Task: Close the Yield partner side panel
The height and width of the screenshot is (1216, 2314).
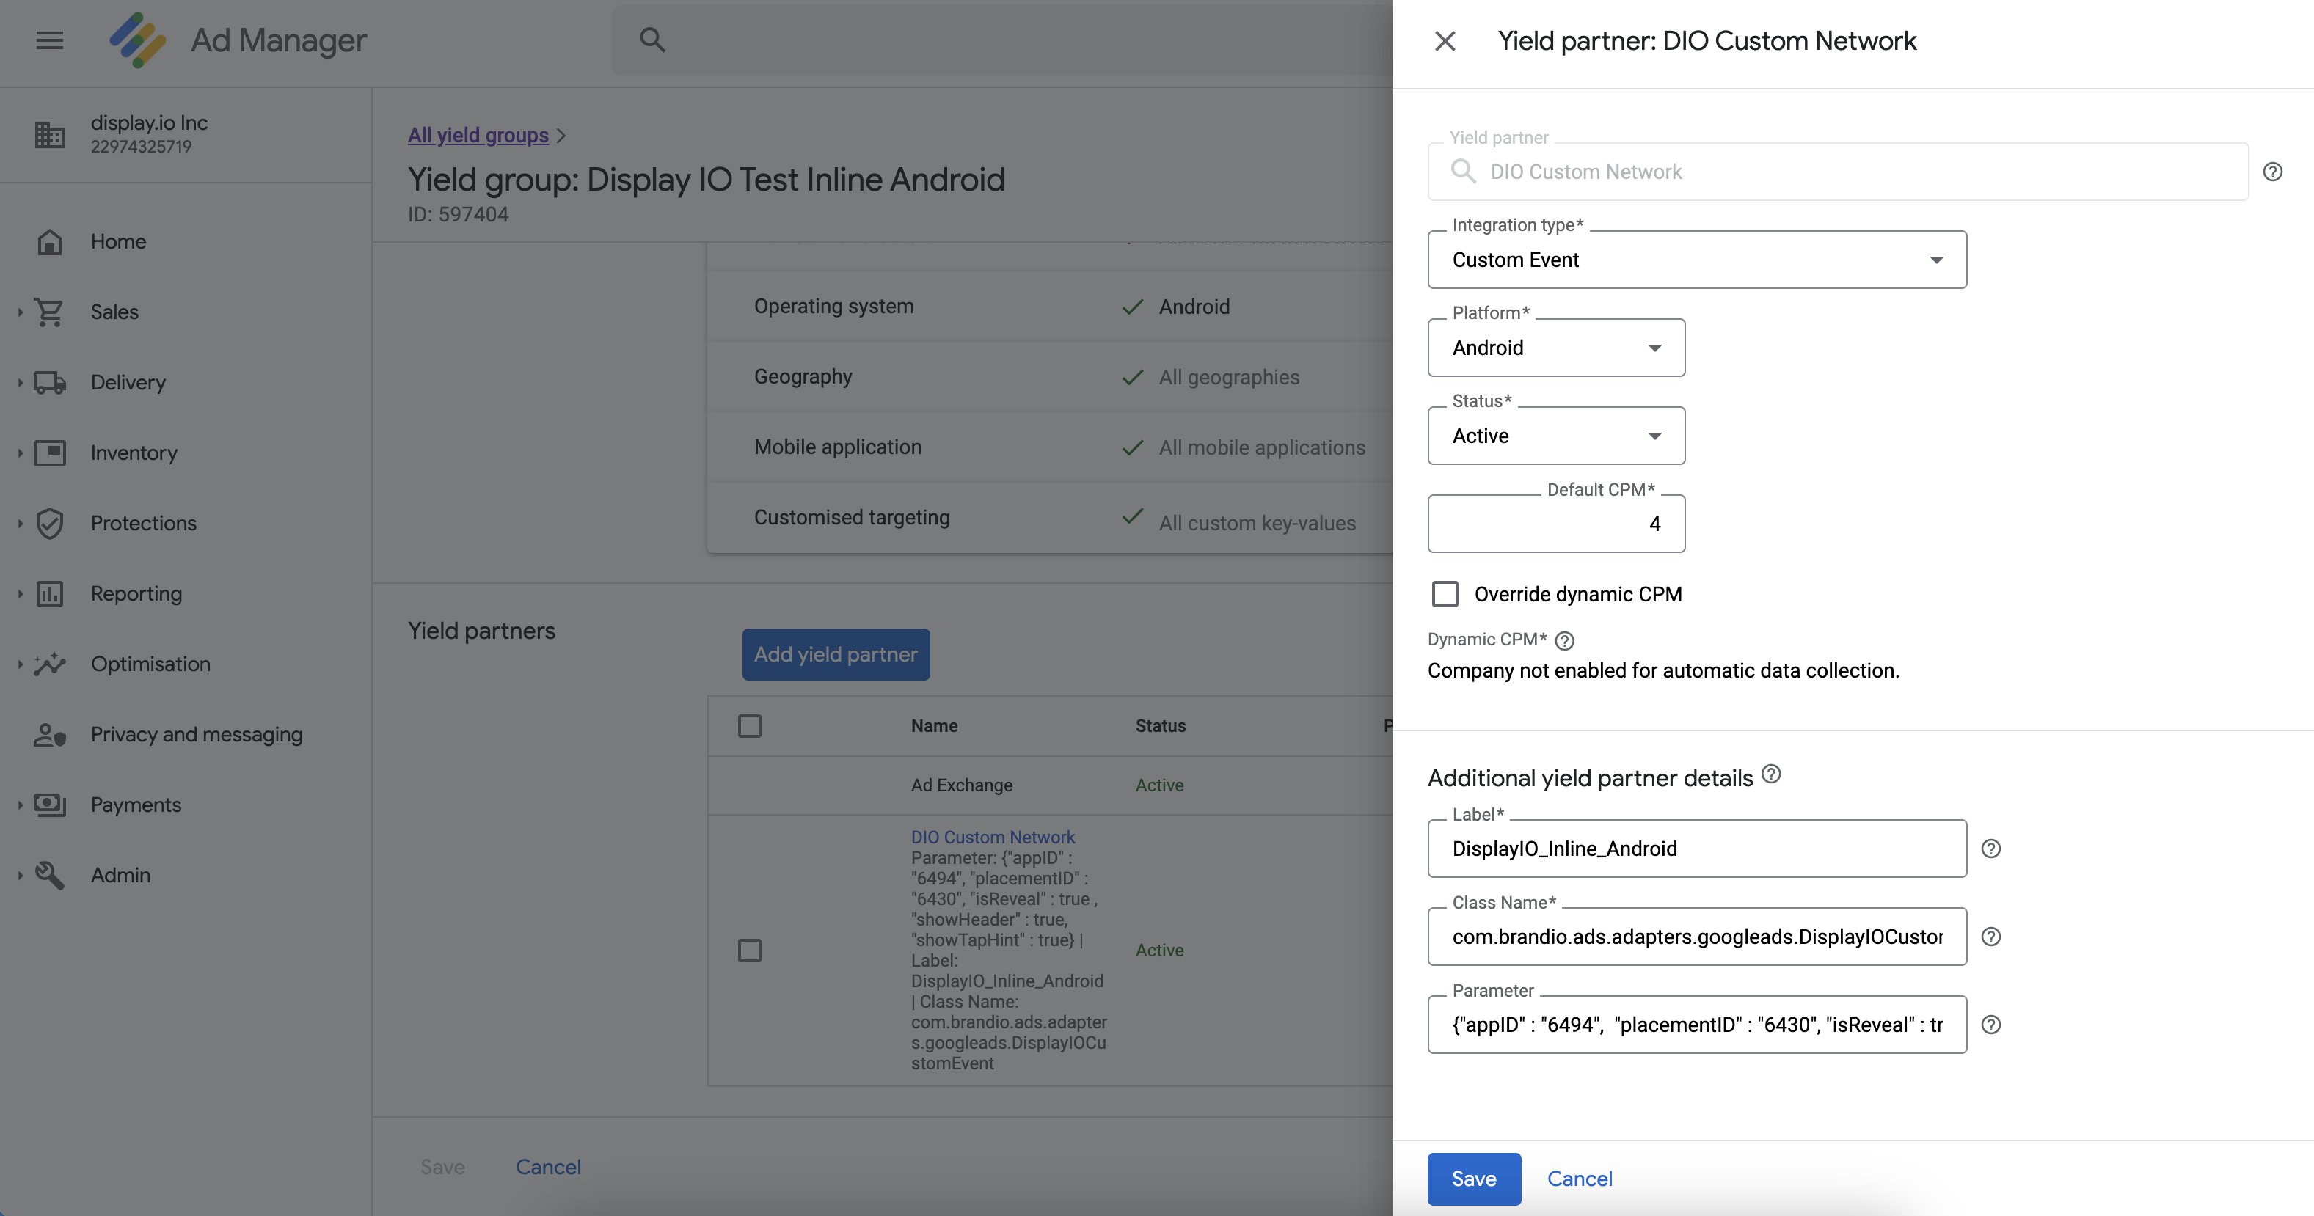Action: click(x=1445, y=40)
